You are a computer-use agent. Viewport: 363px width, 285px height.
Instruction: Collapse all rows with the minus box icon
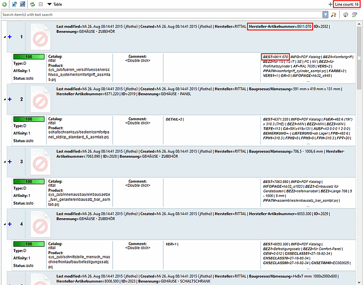point(41,4)
